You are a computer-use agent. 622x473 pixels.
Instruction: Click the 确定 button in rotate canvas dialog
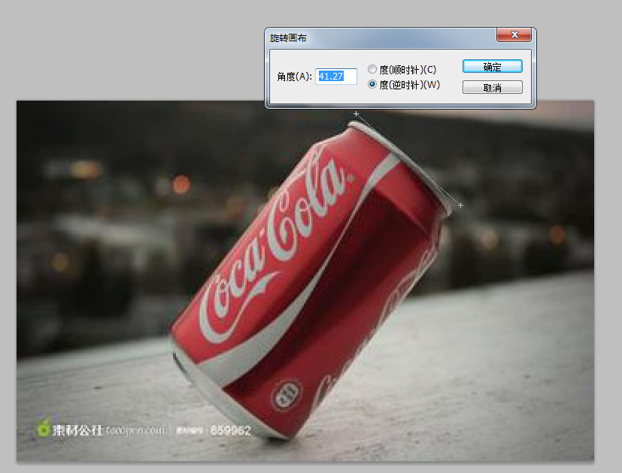coord(493,66)
